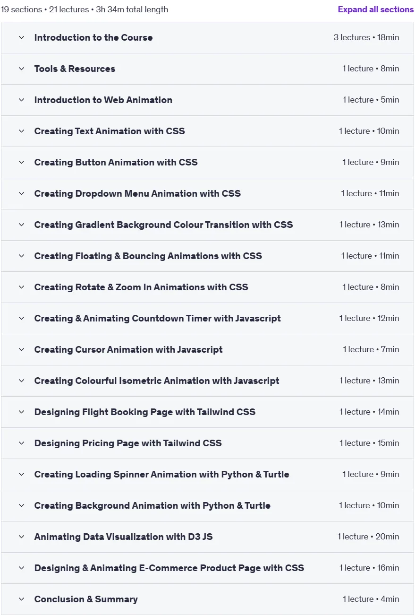Click chevron icon beside Introduction to Web Animation

coord(21,100)
